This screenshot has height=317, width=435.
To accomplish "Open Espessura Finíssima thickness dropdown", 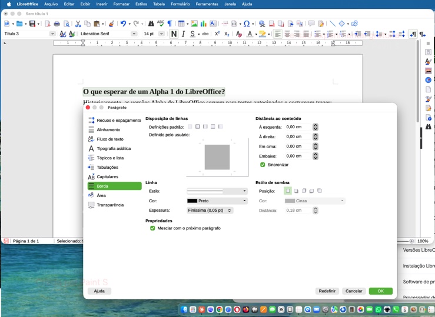I will 210,211.
